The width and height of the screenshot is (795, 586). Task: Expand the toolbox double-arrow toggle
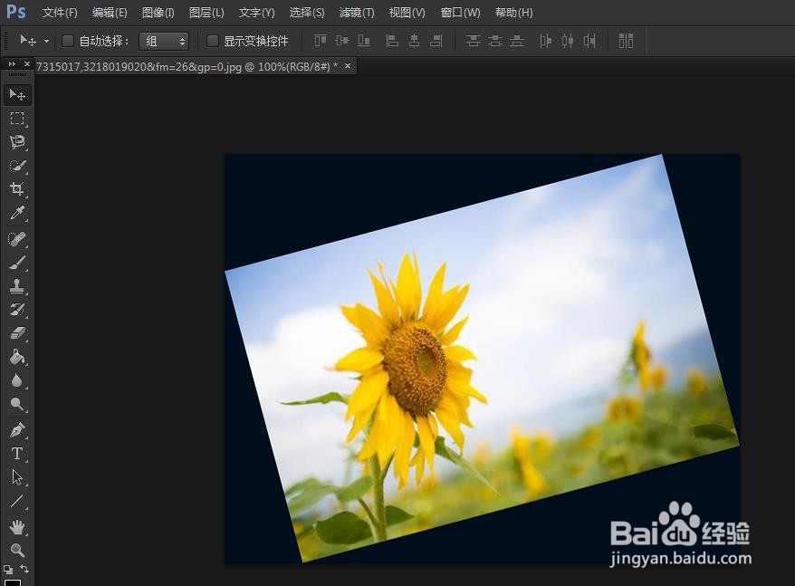pyautogui.click(x=12, y=64)
